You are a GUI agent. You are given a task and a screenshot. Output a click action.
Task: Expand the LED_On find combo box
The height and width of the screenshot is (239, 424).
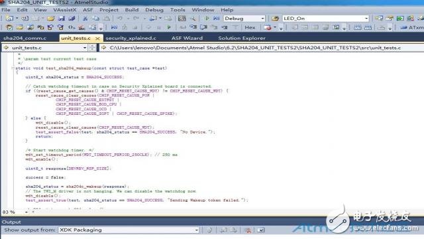366,19
